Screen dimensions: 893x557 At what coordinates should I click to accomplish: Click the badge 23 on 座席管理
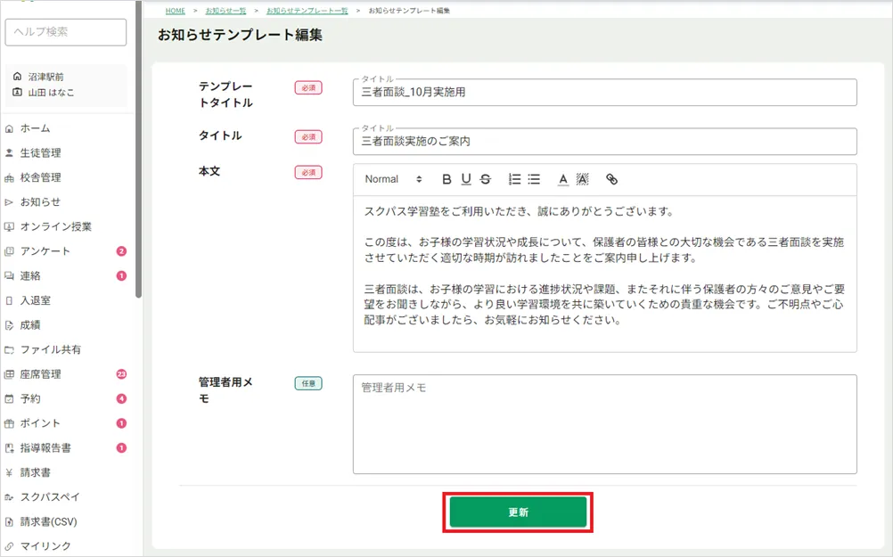[x=121, y=374]
